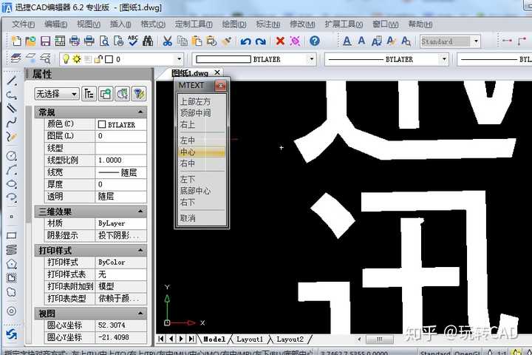The height and width of the screenshot is (355, 532).
Task: Click the 线型比例 1.0000 field
Action: coord(121,160)
